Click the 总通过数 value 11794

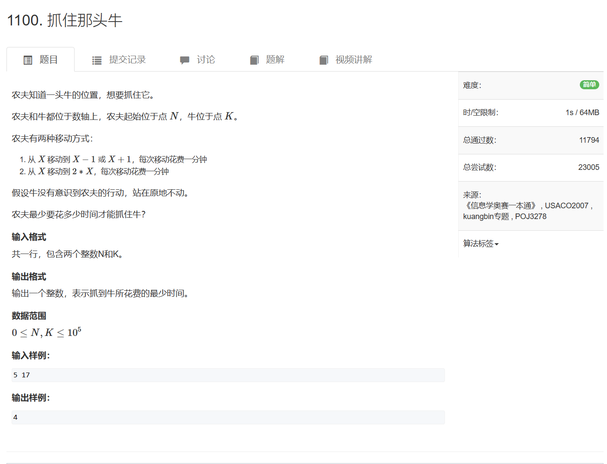click(589, 140)
